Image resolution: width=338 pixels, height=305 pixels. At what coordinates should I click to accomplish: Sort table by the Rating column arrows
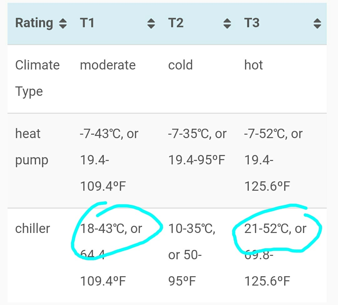click(x=63, y=23)
